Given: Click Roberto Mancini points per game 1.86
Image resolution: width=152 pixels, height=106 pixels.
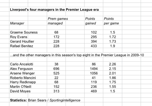Looking at the screenshot, I should [x=113, y=78].
